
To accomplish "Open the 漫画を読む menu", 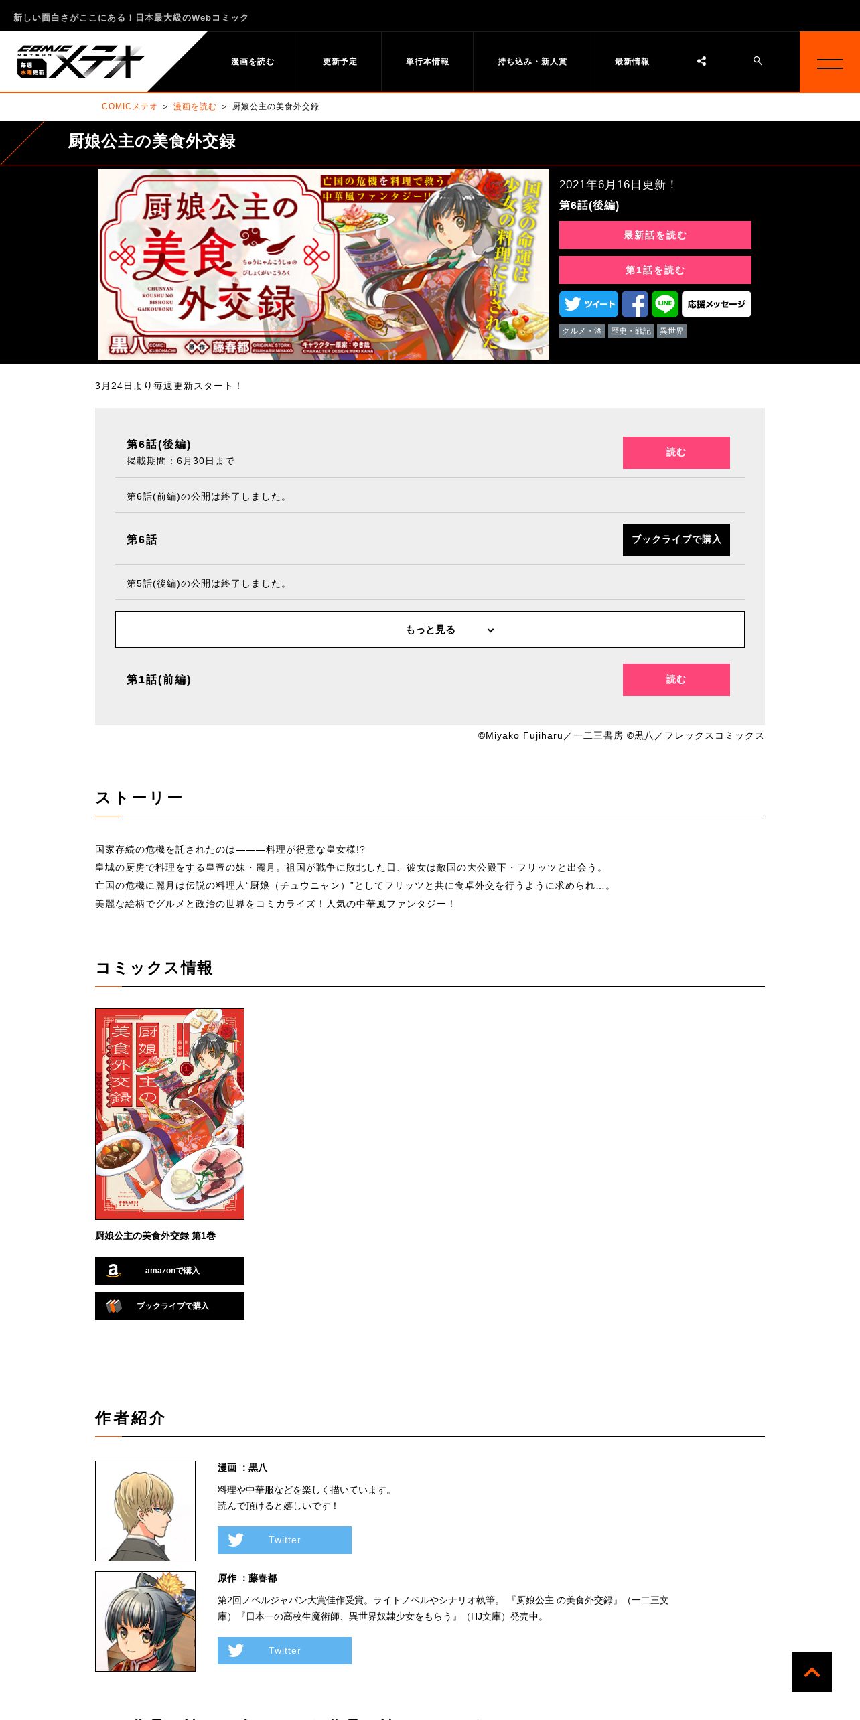I will coord(253,62).
